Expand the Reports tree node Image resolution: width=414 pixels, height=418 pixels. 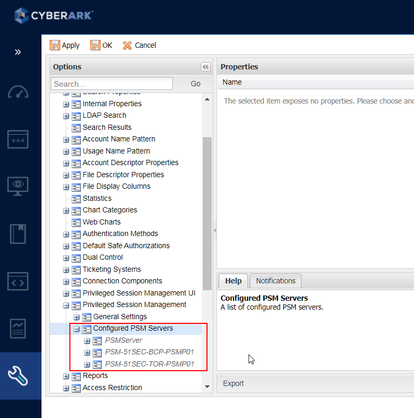tap(66, 376)
